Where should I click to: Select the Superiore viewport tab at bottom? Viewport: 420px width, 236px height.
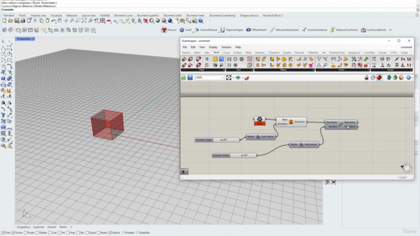point(39,227)
